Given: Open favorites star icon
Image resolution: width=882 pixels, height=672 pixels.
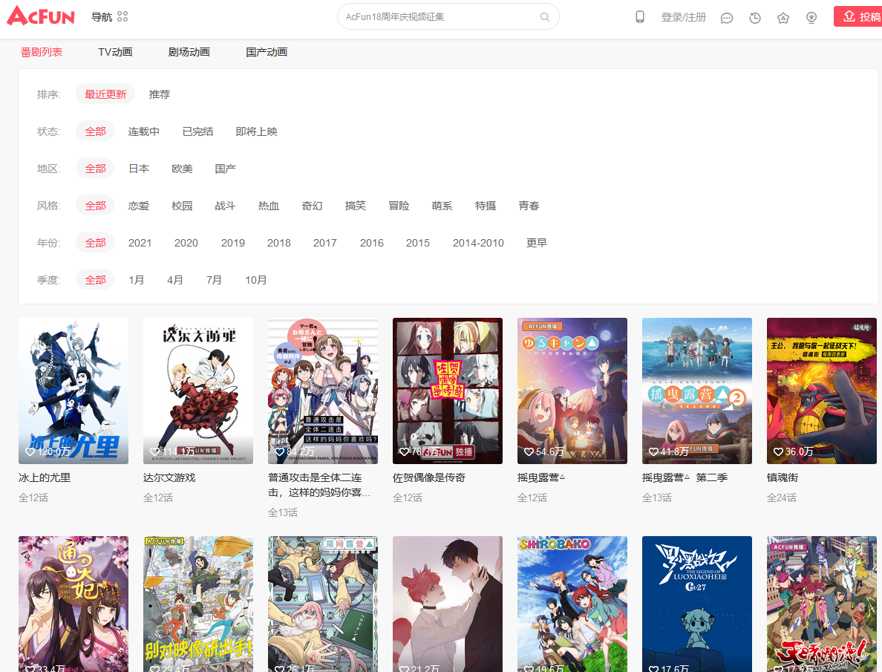Looking at the screenshot, I should tap(783, 18).
